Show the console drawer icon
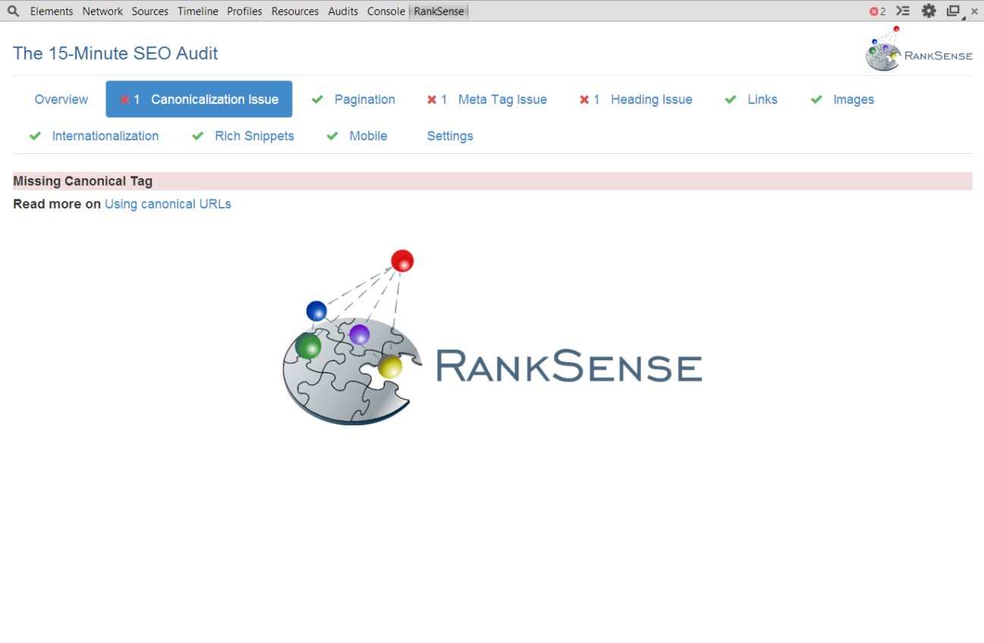The width and height of the screenshot is (984, 643). click(x=903, y=11)
